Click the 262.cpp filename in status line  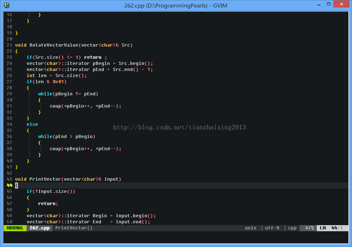pyautogui.click(x=40, y=228)
